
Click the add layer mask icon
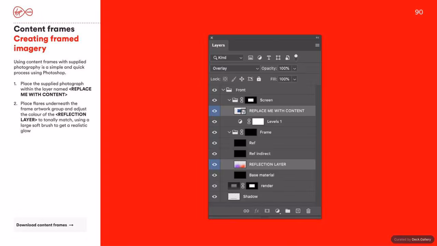pyautogui.click(x=267, y=211)
